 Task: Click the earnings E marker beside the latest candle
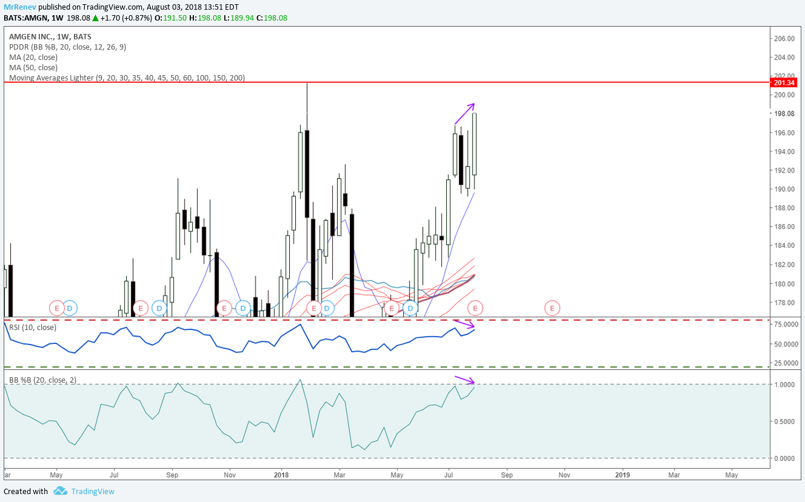pos(475,308)
